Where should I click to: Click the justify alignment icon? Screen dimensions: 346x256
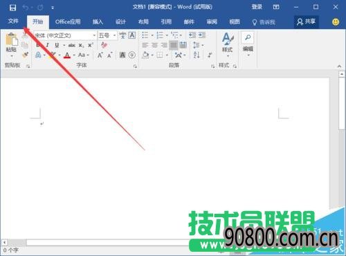point(174,45)
